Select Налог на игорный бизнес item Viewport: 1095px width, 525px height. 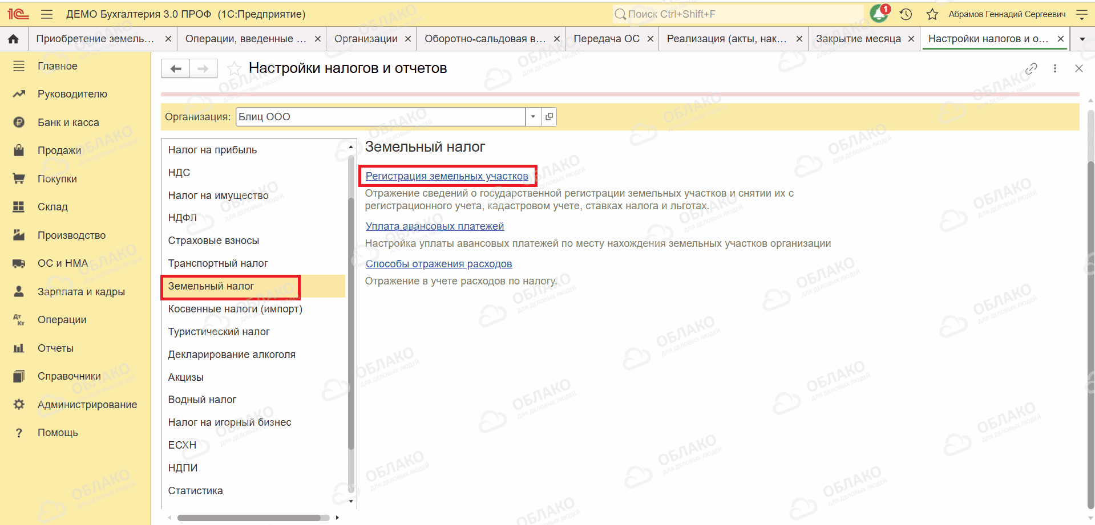tap(254, 422)
